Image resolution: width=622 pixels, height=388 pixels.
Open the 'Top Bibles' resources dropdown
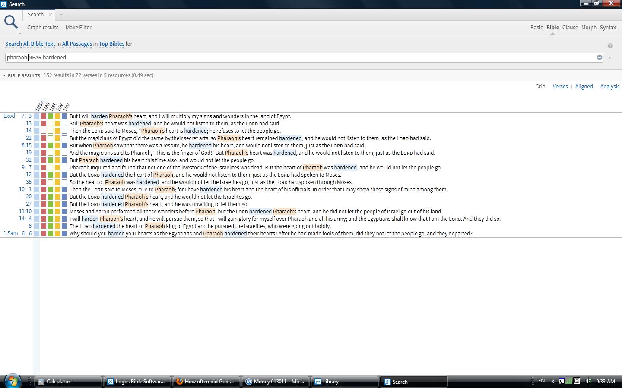coord(111,44)
